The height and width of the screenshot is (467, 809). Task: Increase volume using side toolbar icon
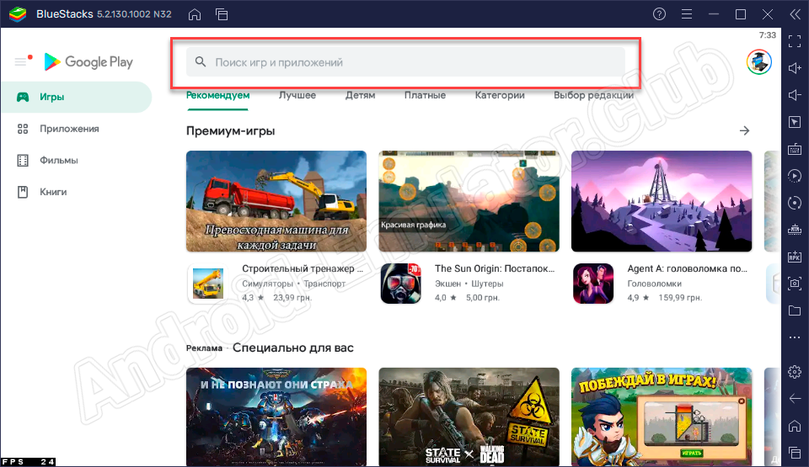(x=794, y=67)
